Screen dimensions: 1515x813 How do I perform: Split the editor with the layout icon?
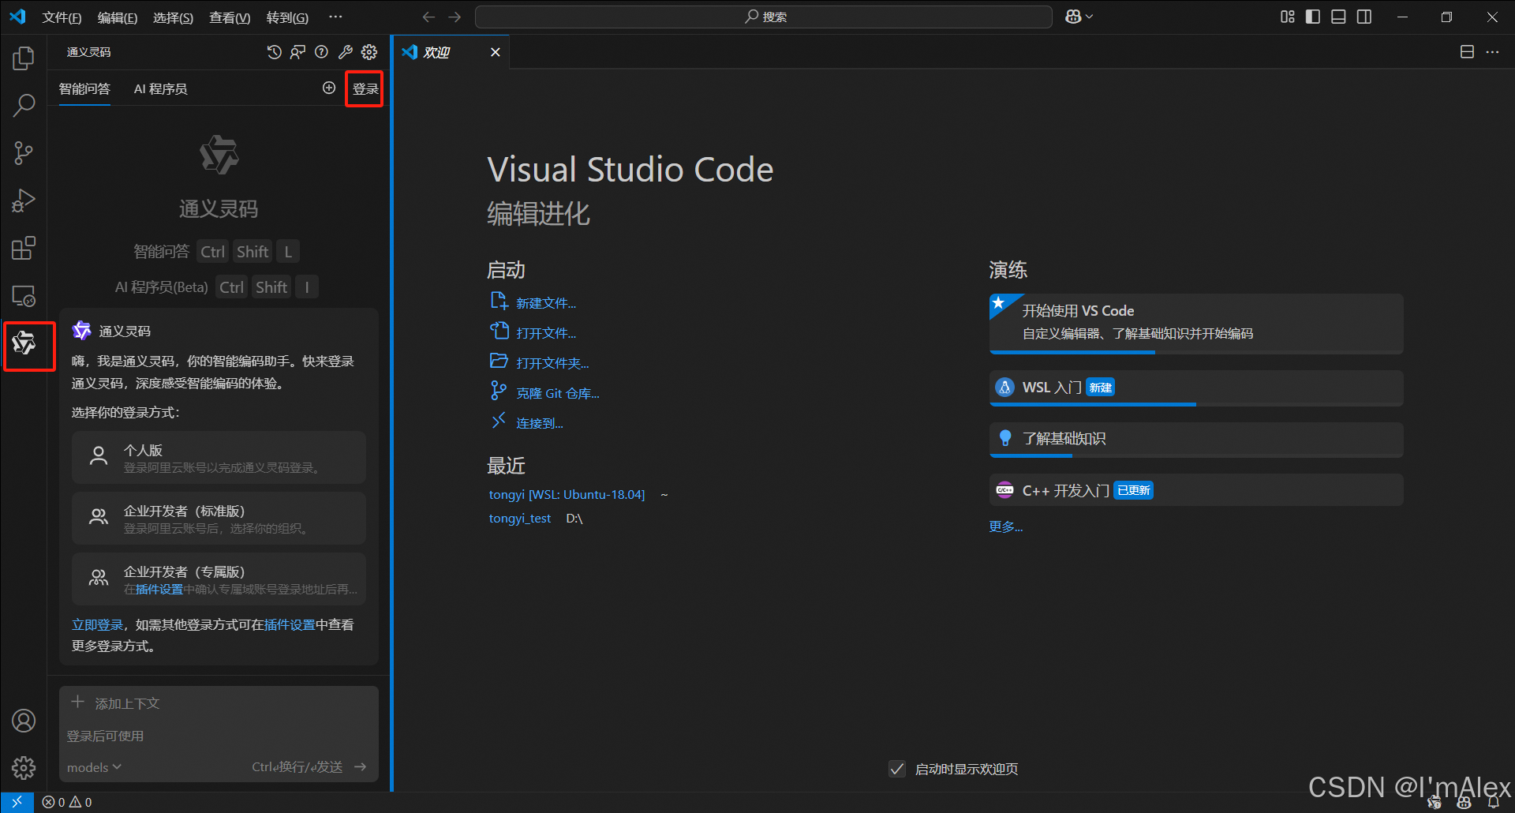coord(1467,52)
